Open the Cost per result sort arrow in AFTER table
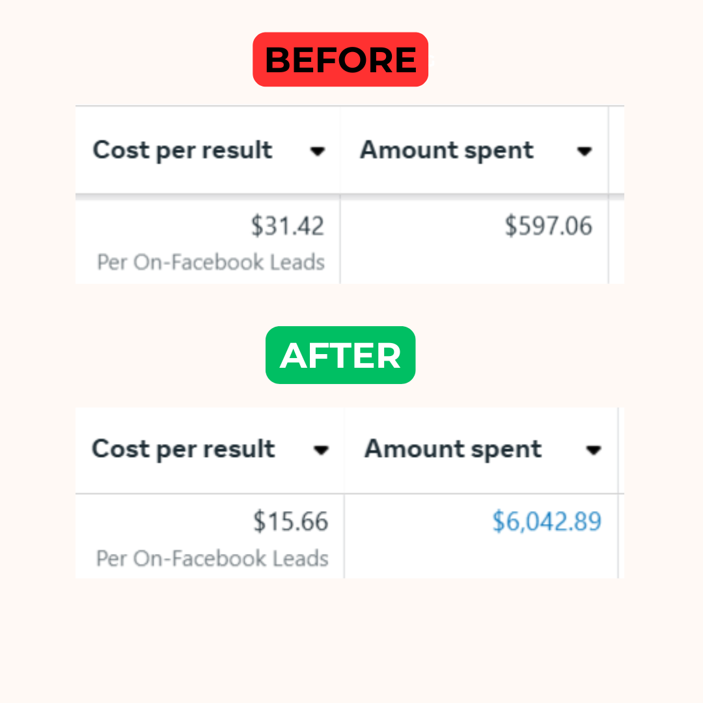This screenshot has height=703, width=703. (x=322, y=450)
